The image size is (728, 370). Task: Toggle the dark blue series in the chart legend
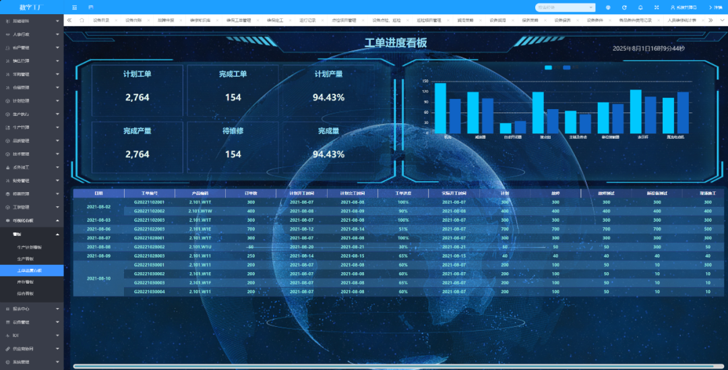click(566, 68)
